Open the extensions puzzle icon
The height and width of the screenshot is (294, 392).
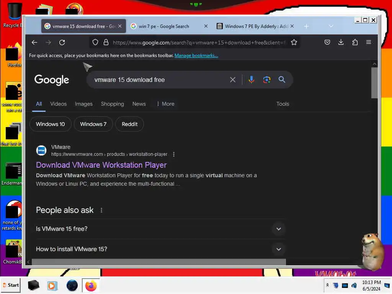355,42
